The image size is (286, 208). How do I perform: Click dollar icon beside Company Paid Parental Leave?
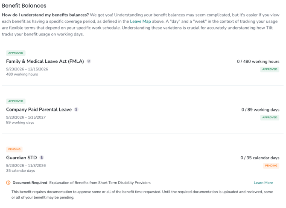(76, 109)
